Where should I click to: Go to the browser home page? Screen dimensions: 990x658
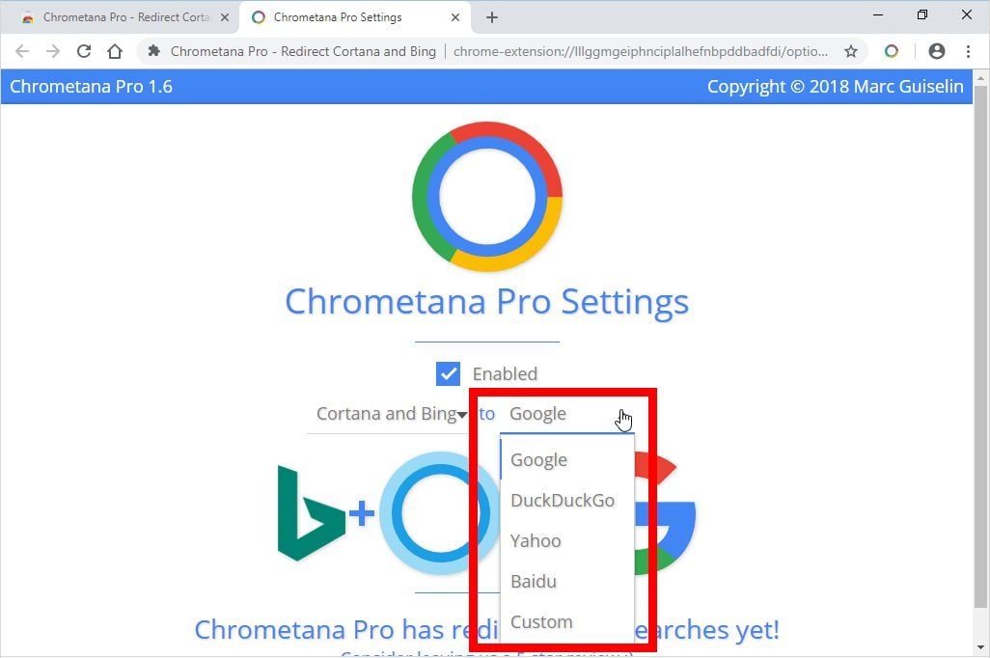coord(115,51)
